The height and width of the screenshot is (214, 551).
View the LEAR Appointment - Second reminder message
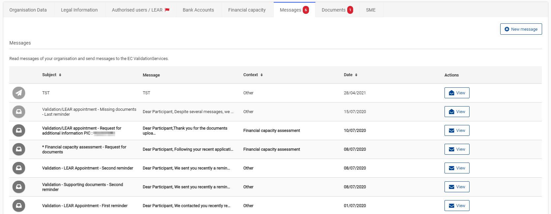click(457, 168)
